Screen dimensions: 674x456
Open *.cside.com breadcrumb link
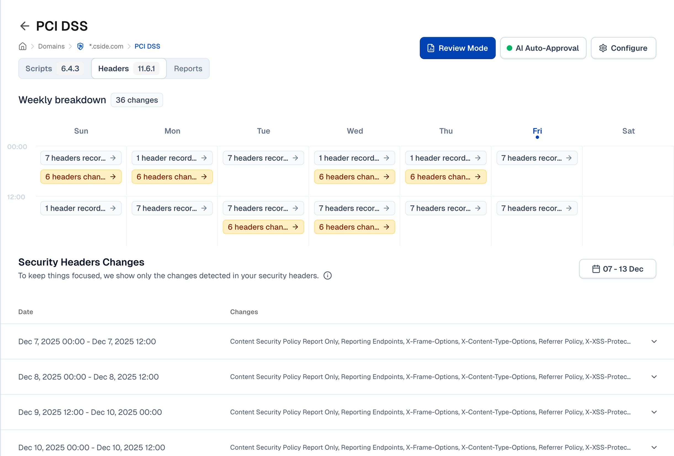point(106,46)
